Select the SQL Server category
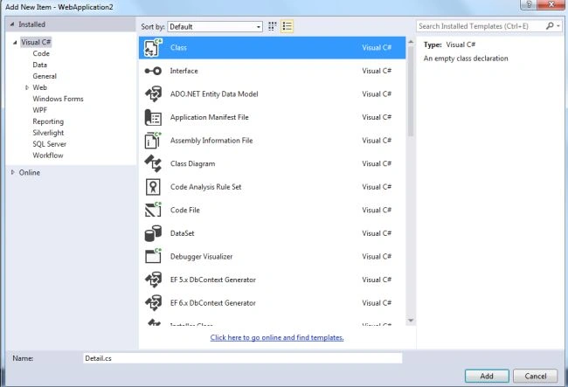The height and width of the screenshot is (387, 568). (49, 144)
